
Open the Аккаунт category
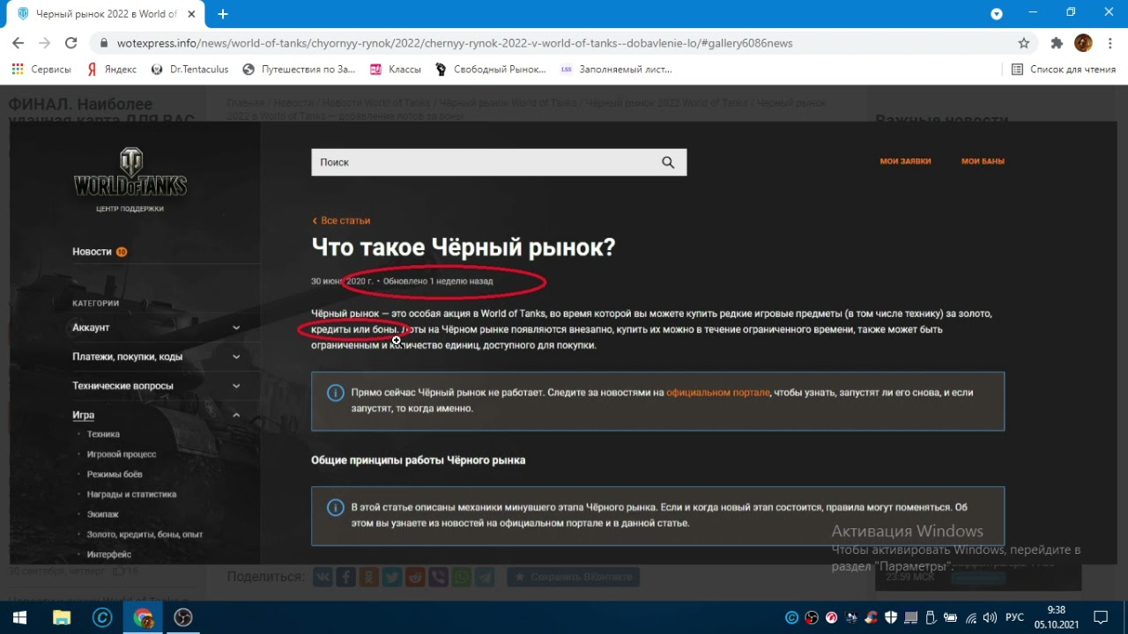click(91, 328)
